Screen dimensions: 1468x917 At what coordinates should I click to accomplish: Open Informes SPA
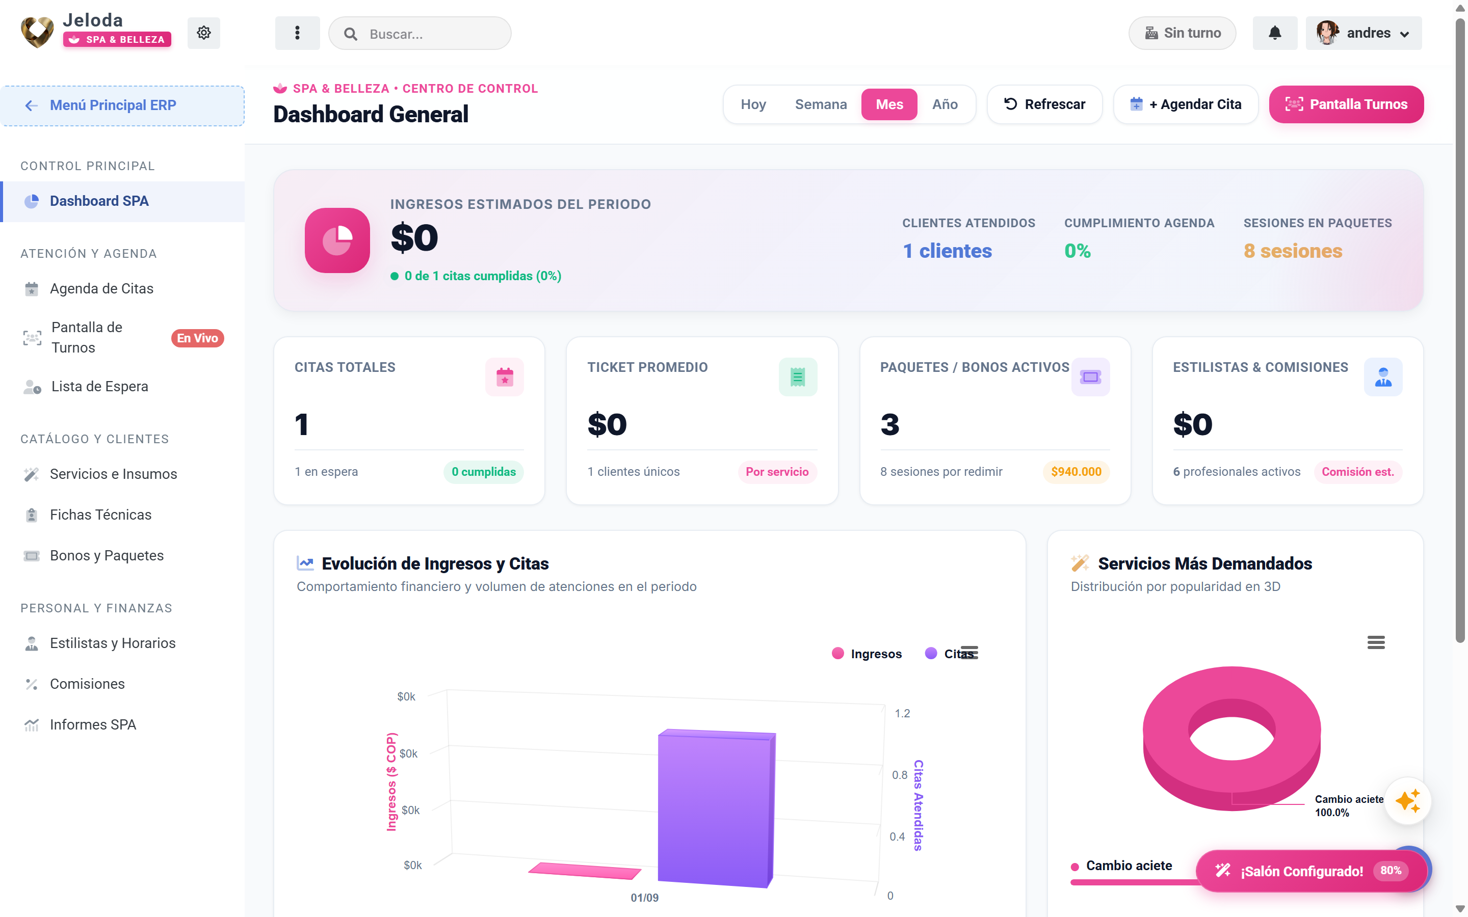[x=122, y=725]
